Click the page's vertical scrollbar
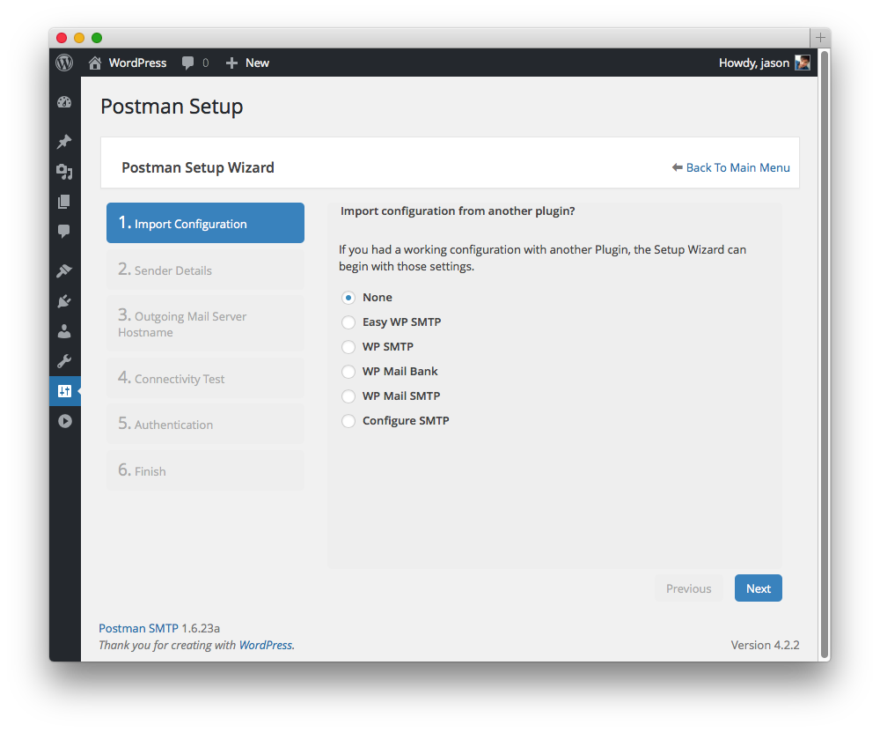Image resolution: width=880 pixels, height=732 pixels. (x=825, y=352)
